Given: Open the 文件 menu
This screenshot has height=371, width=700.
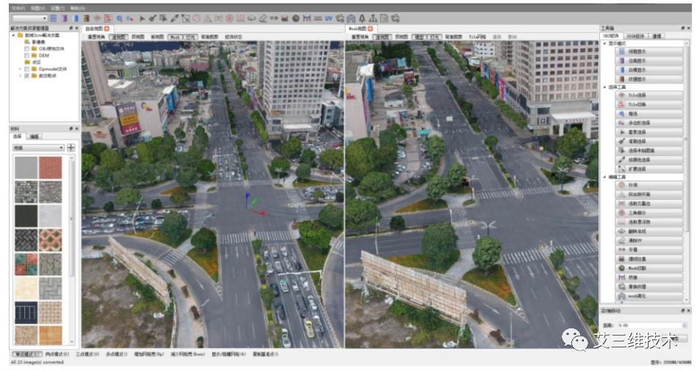Looking at the screenshot, I should pyautogui.click(x=16, y=7).
